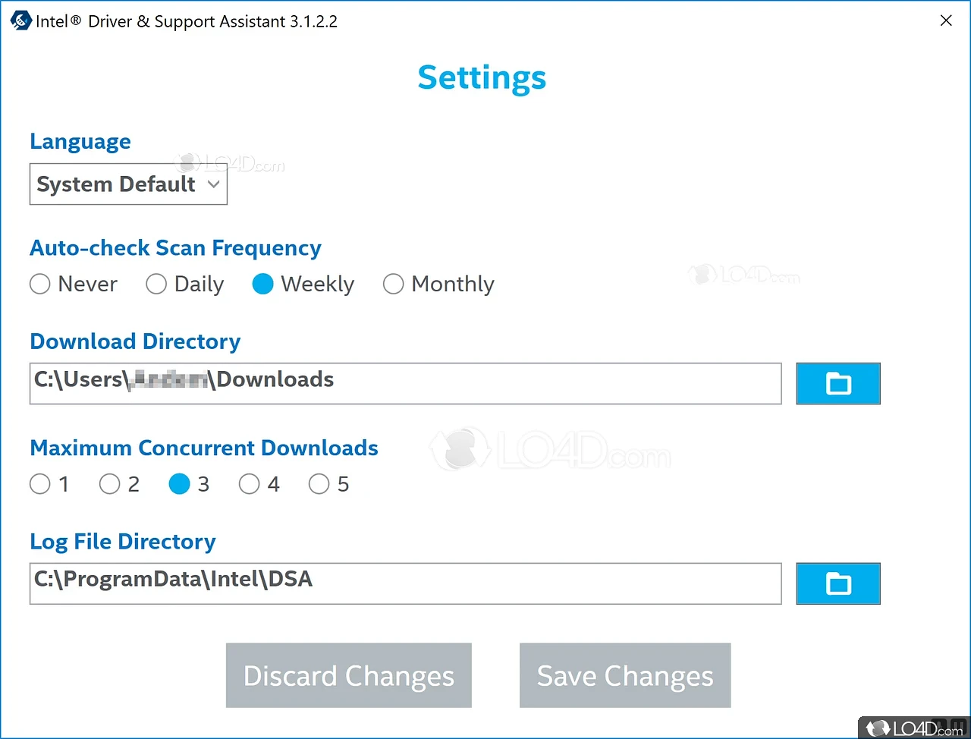
Task: Select Weekly scan frequency
Action: pos(262,284)
